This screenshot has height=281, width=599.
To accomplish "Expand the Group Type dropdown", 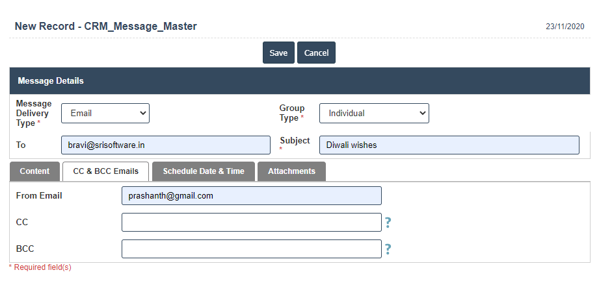I will point(374,113).
